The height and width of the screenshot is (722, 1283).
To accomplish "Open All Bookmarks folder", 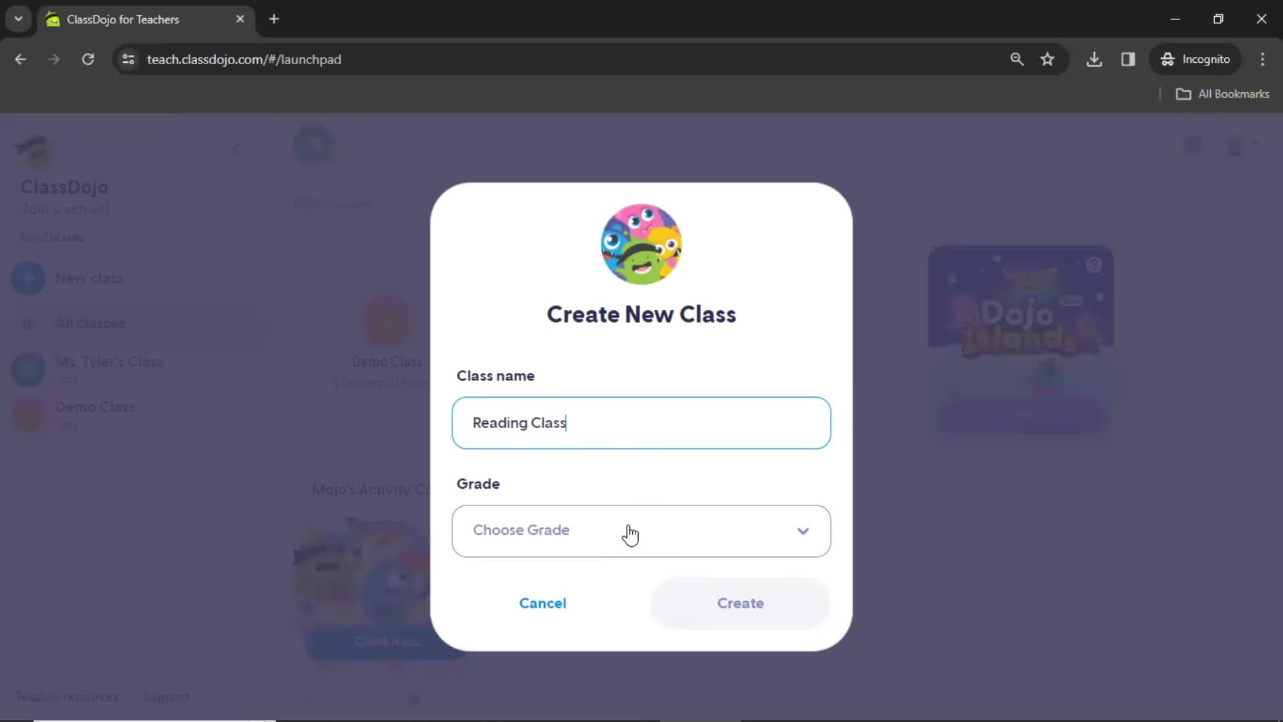I will pyautogui.click(x=1222, y=94).
